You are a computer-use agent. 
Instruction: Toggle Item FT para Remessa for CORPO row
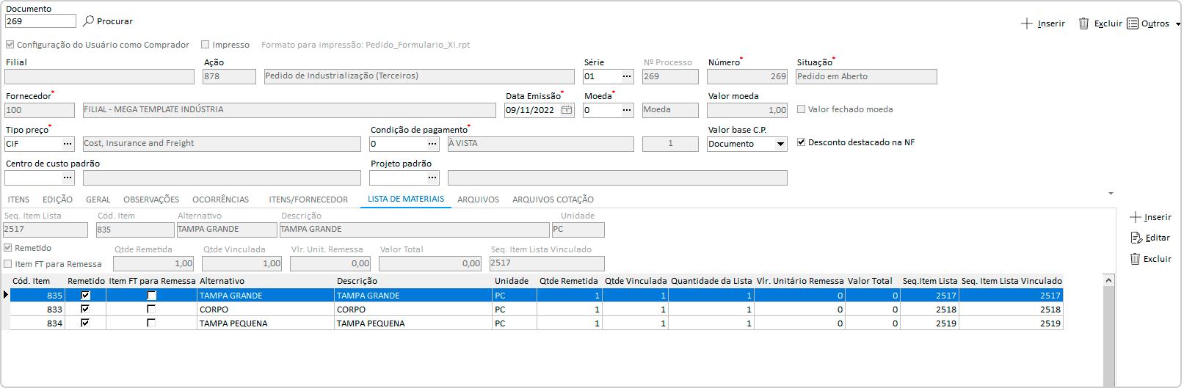(151, 310)
